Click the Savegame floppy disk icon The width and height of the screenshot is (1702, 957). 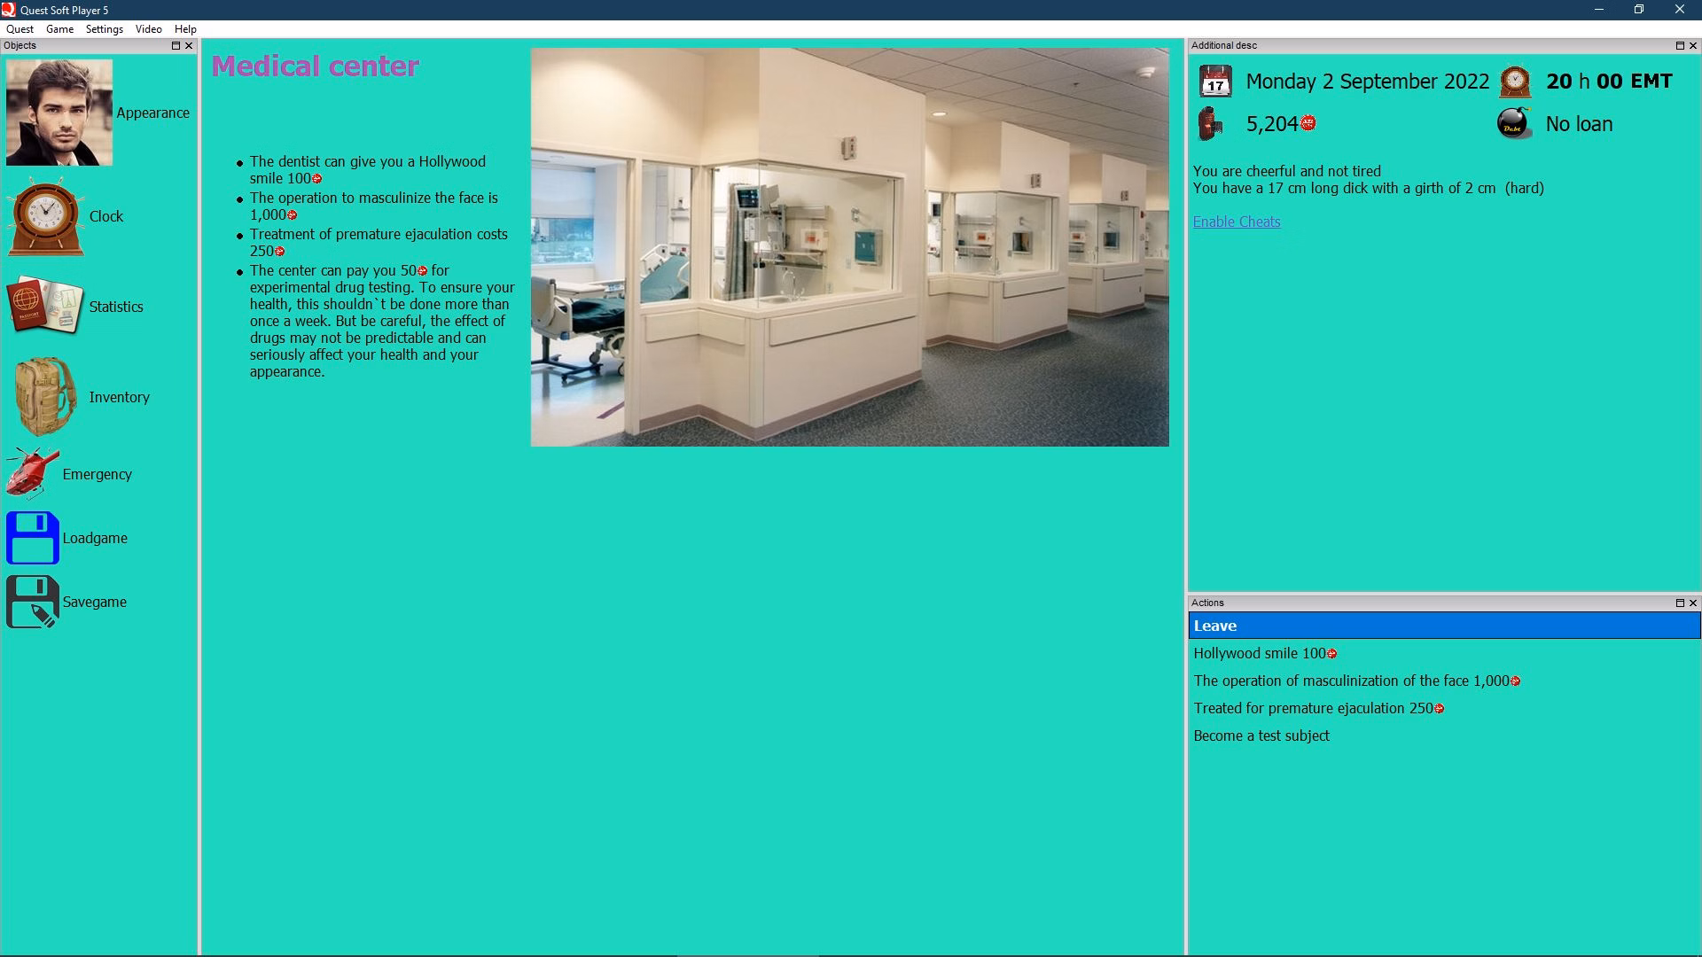pos(33,602)
